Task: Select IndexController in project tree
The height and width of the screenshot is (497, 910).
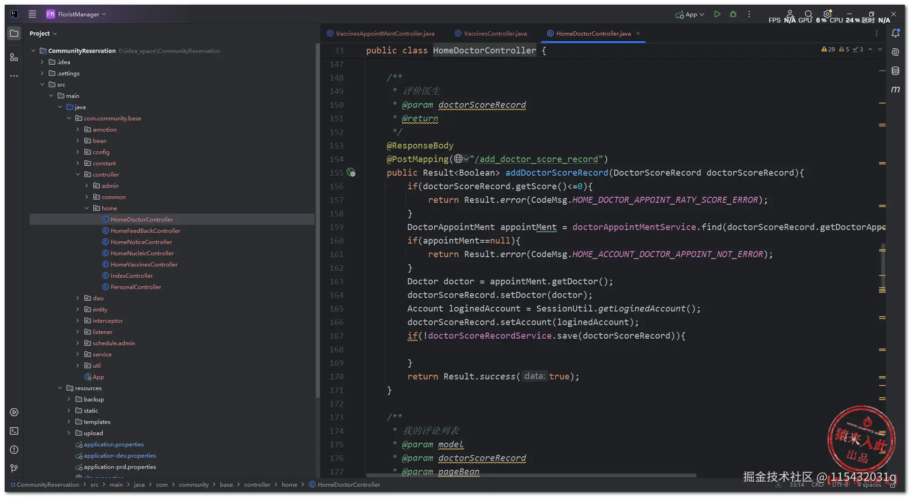Action: pos(131,275)
